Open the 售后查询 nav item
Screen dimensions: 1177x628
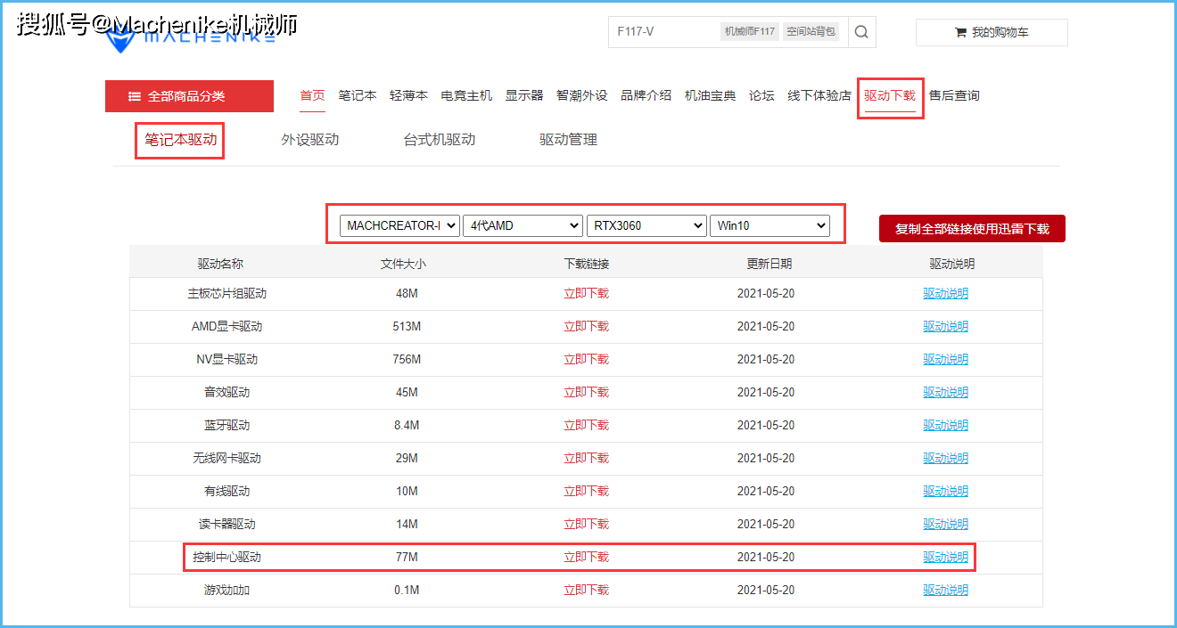coord(954,95)
